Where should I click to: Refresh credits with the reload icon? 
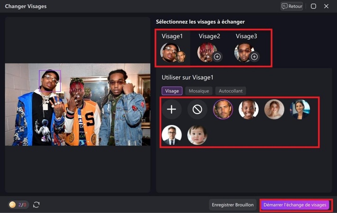coord(36,204)
